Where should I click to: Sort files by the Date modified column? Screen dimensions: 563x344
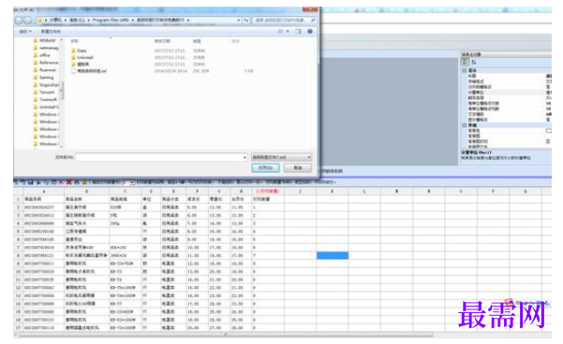click(x=162, y=41)
